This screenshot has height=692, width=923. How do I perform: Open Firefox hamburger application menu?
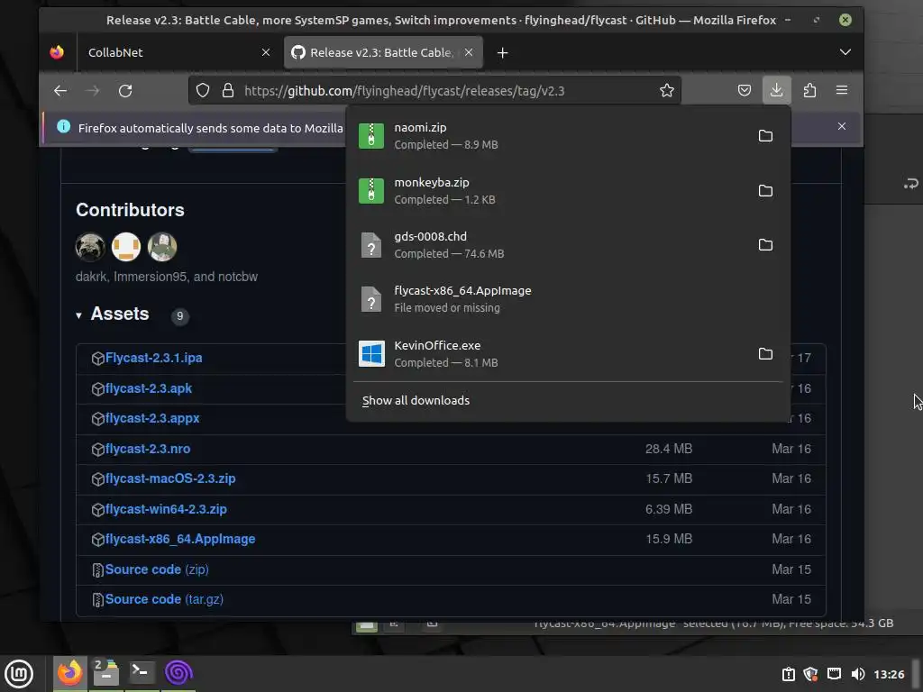842,90
